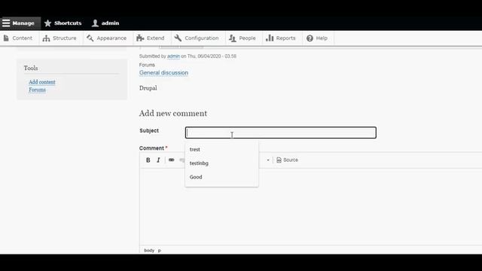Open General discussion forum link
This screenshot has height=271, width=482.
pos(163,73)
